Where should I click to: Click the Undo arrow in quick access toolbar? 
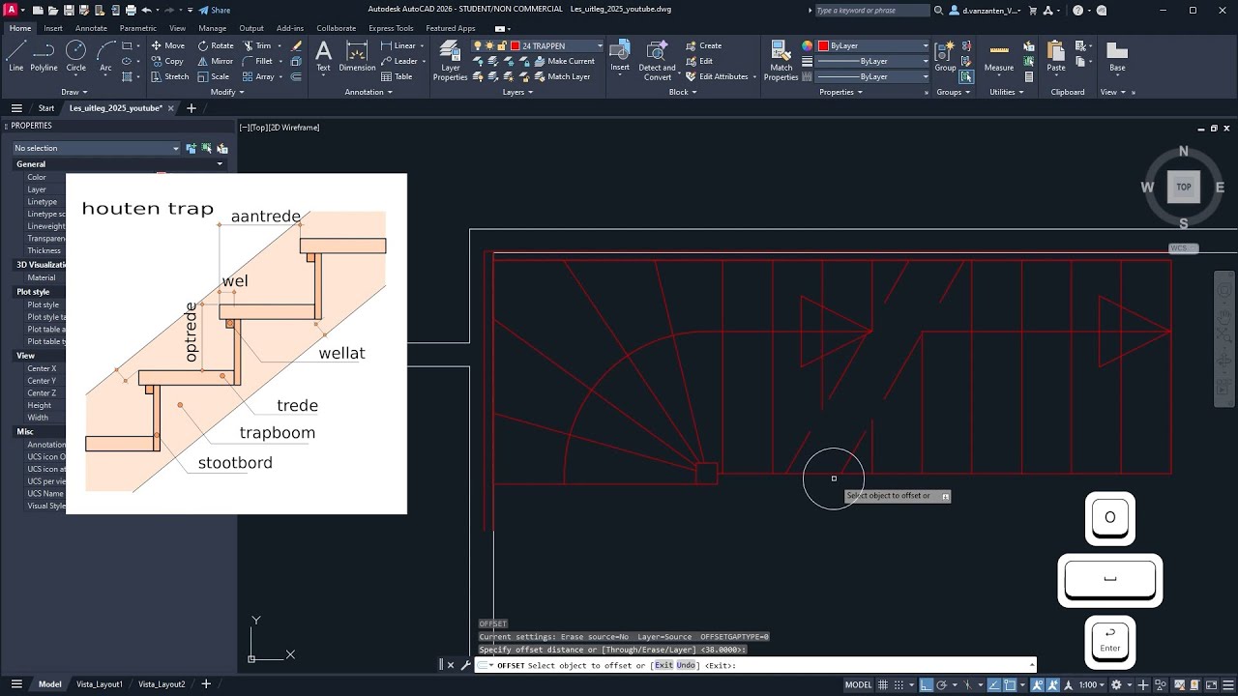(x=146, y=10)
